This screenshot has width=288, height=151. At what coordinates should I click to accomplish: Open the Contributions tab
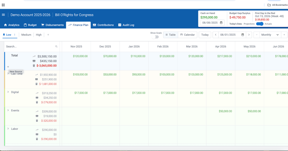pyautogui.click(x=103, y=25)
